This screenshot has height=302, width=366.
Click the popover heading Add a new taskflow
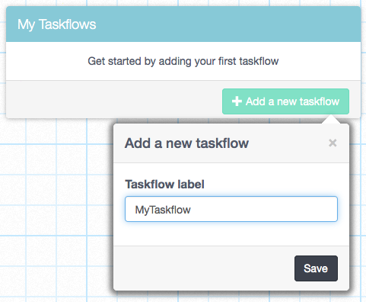point(186,143)
